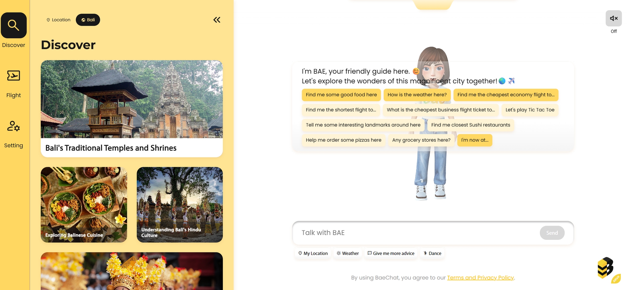627x290 pixels.
Task: Open Exploring Balinese Cuisine card
Action: tap(84, 204)
